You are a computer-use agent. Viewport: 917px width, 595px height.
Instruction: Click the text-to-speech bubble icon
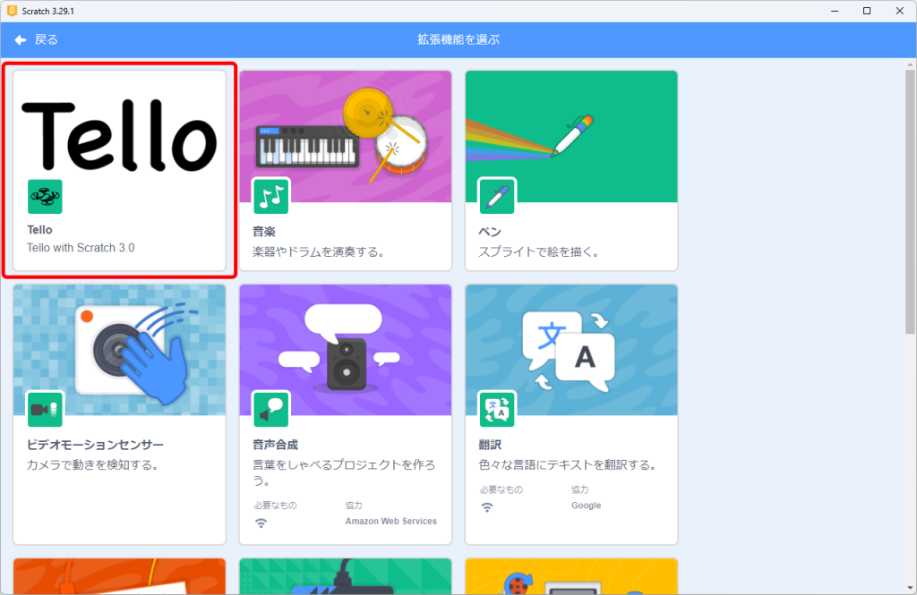270,409
